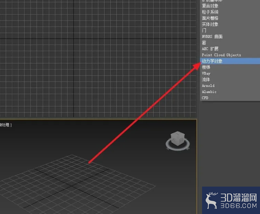Select 复合对象 from the dropdown list
The width and height of the screenshot is (260, 214).
[230, 6]
